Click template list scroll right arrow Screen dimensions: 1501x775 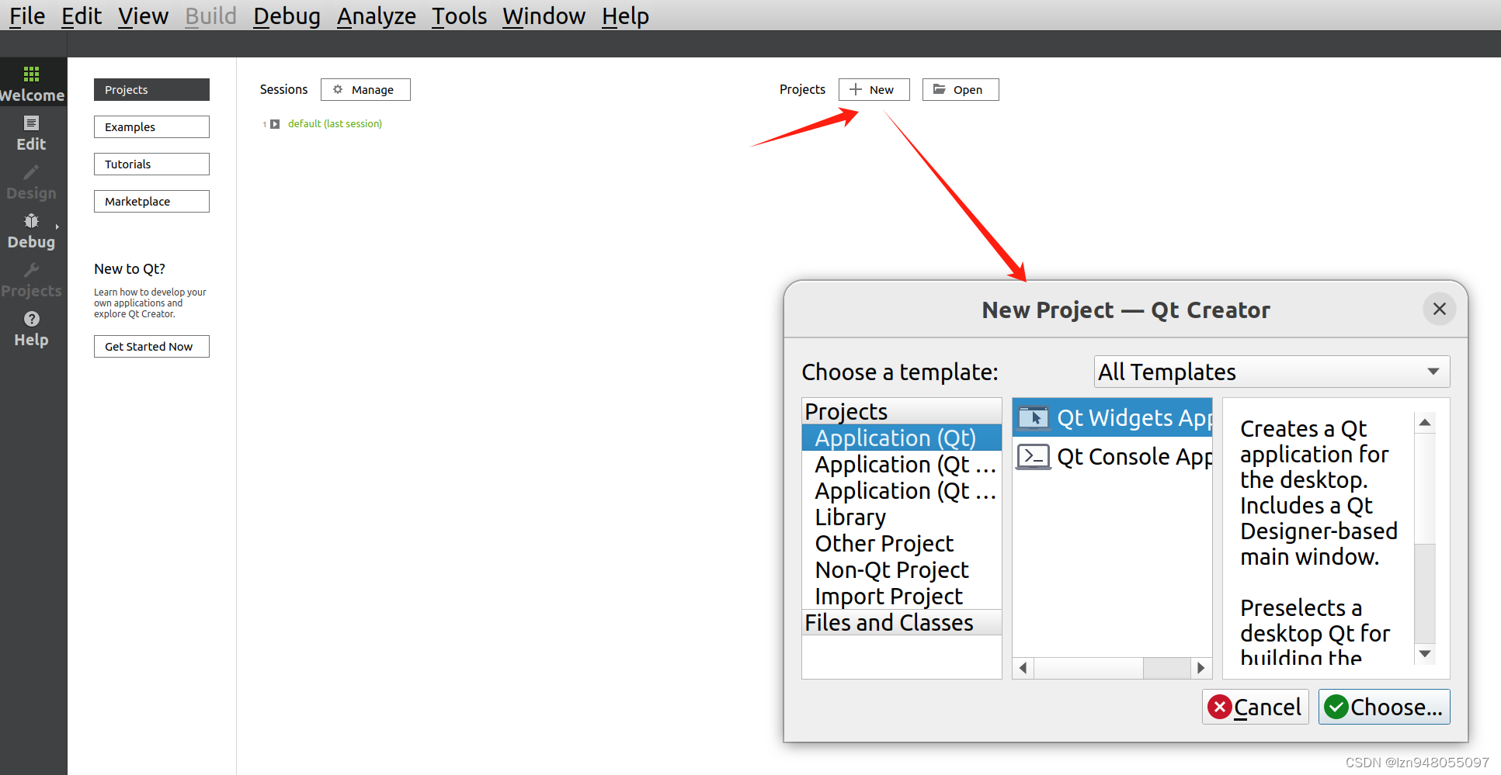tap(1201, 668)
